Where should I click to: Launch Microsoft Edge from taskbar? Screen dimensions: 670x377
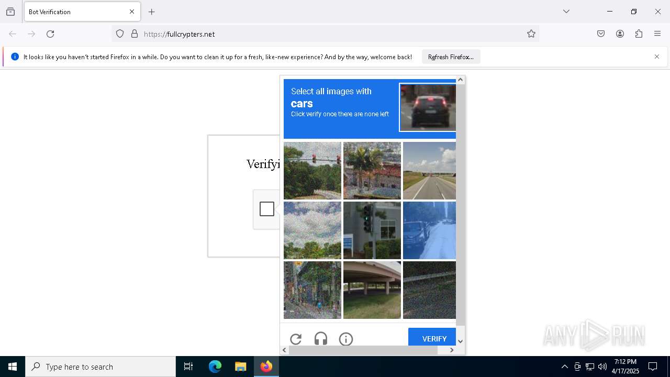(x=215, y=367)
